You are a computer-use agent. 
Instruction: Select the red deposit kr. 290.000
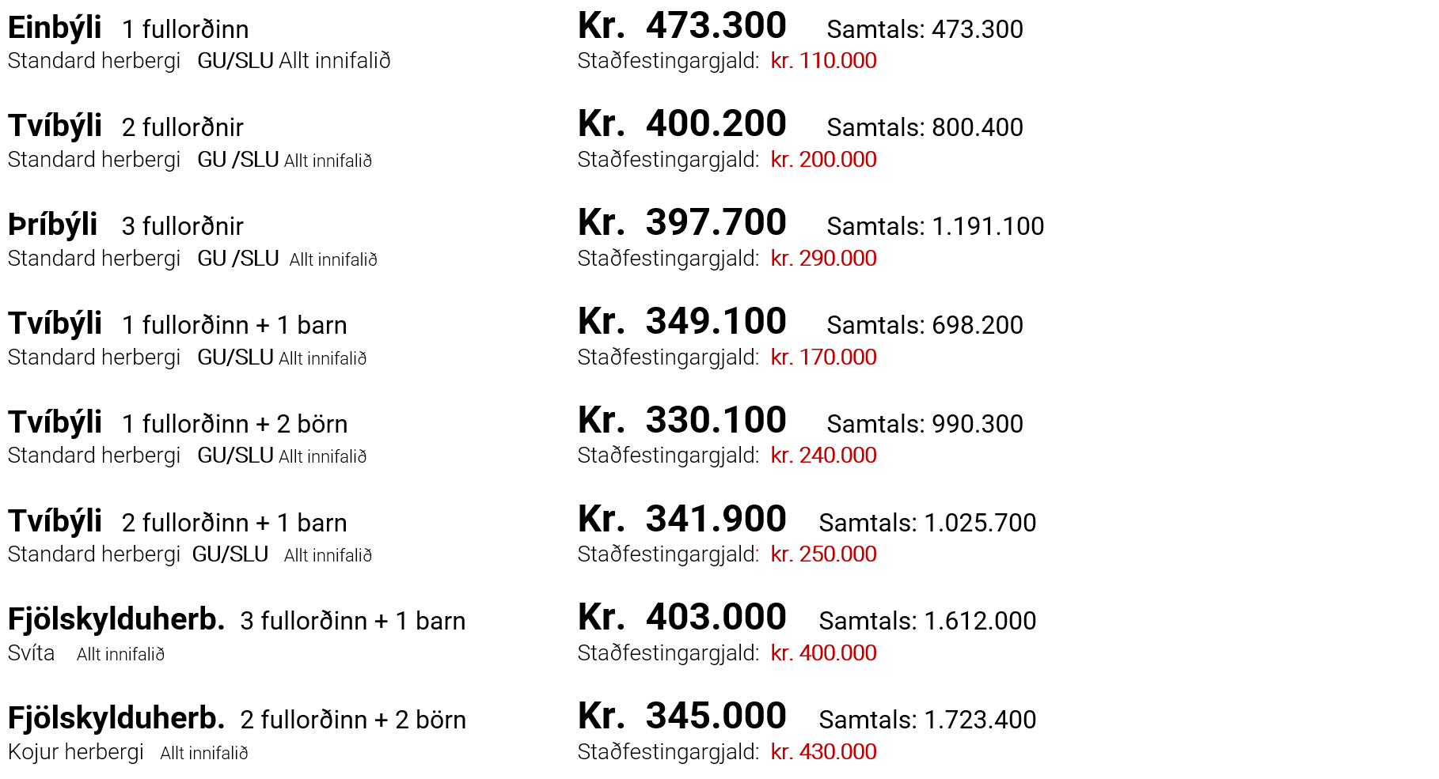point(823,259)
